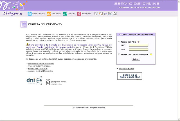The image size is (180, 121).
Task: Select Acceso con Certificado Digital option
Action: [119, 55]
